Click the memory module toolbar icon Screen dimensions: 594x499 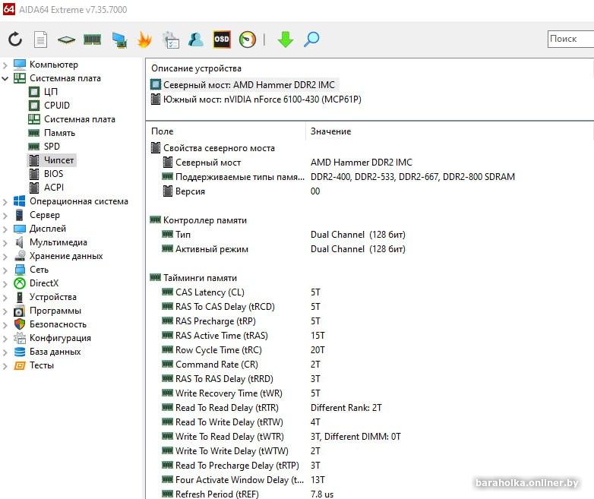[92, 39]
